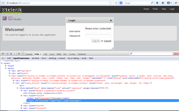
Task: Select the highlighted input id="username" line
Action: (x=102, y=101)
